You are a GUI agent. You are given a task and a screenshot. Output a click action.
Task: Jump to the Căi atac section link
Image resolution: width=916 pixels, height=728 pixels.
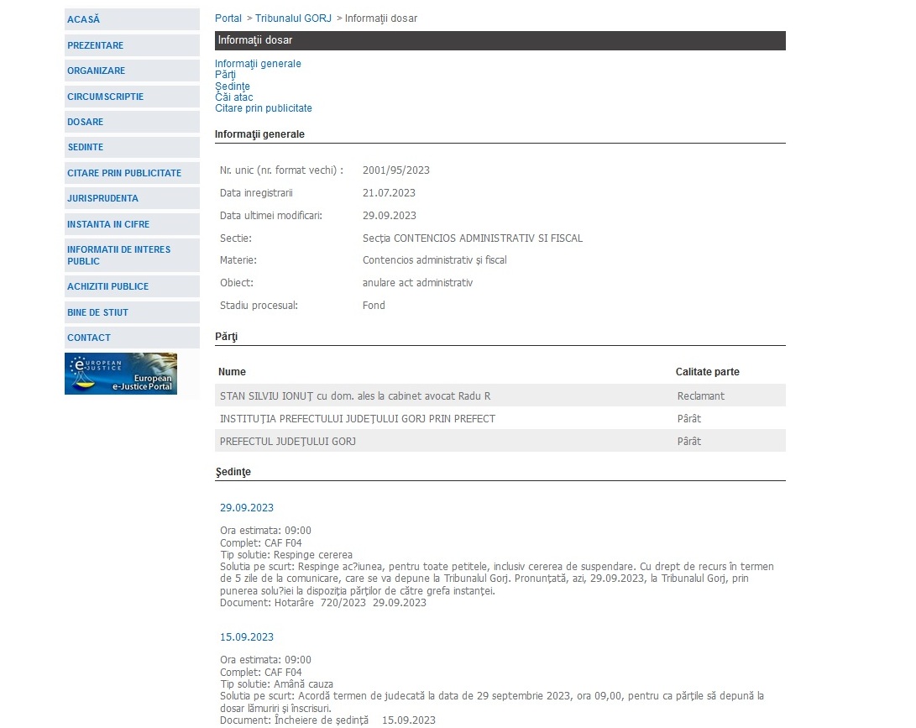pyautogui.click(x=233, y=97)
